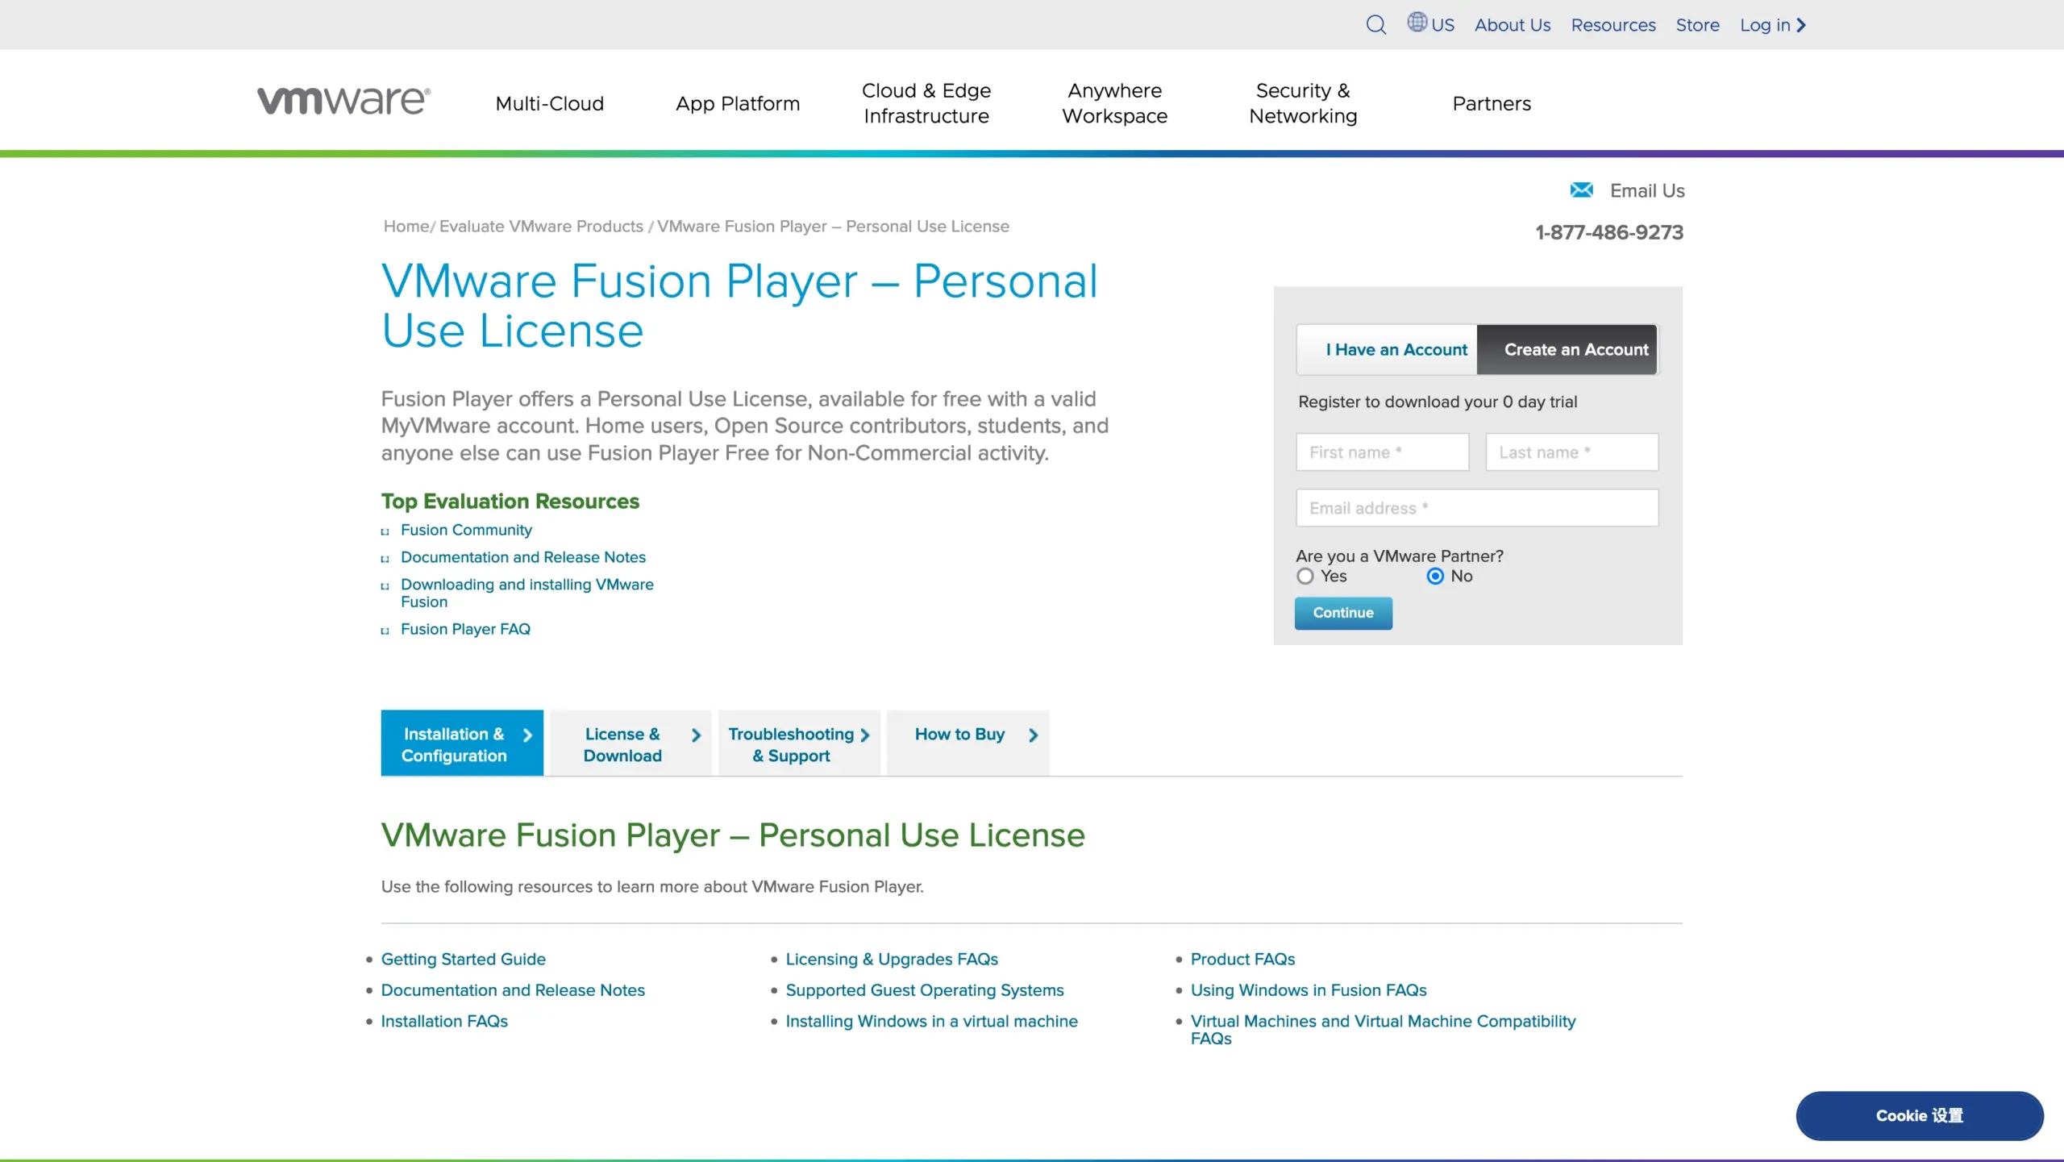Open Downloading and installing VMware Fusion link

(527, 593)
